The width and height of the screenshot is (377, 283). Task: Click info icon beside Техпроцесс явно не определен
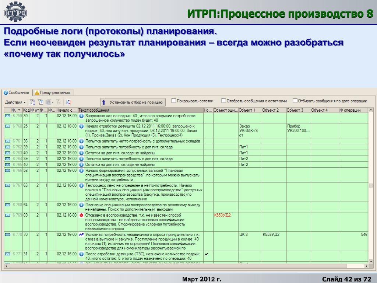tap(81, 186)
